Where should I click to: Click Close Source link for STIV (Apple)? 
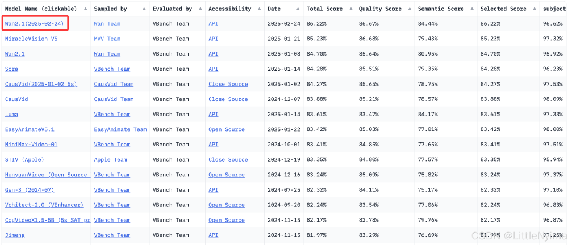[228, 160]
